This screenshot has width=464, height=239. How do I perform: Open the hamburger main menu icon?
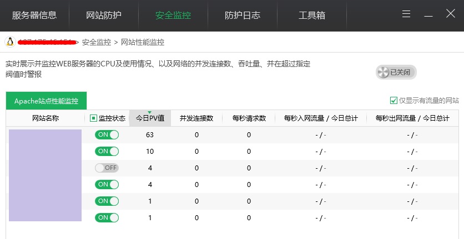click(x=407, y=15)
